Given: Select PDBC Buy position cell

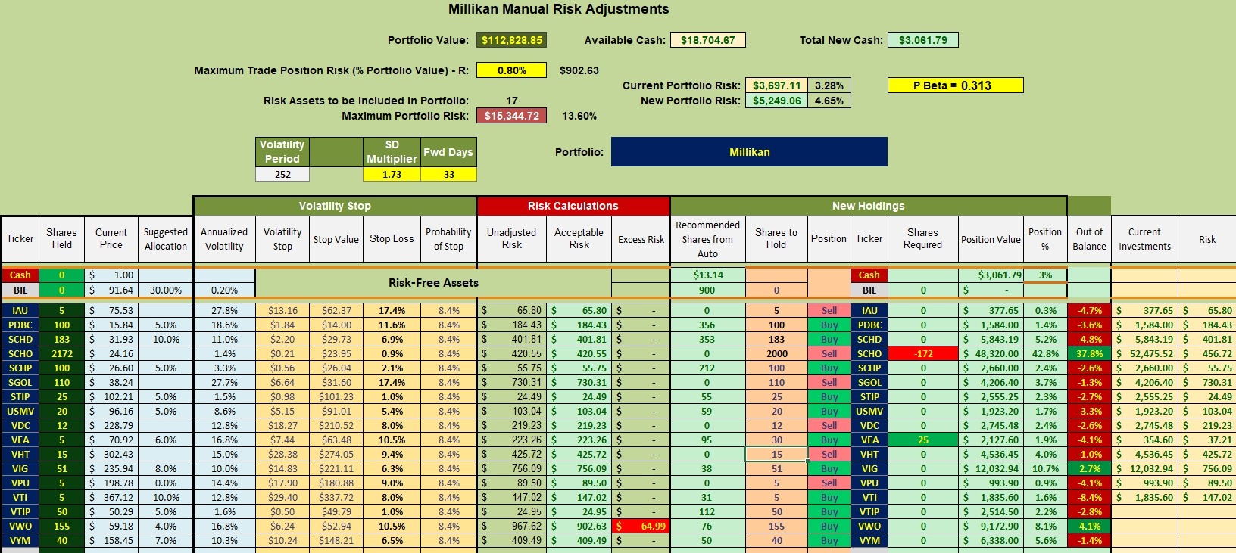Looking at the screenshot, I should coord(829,325).
